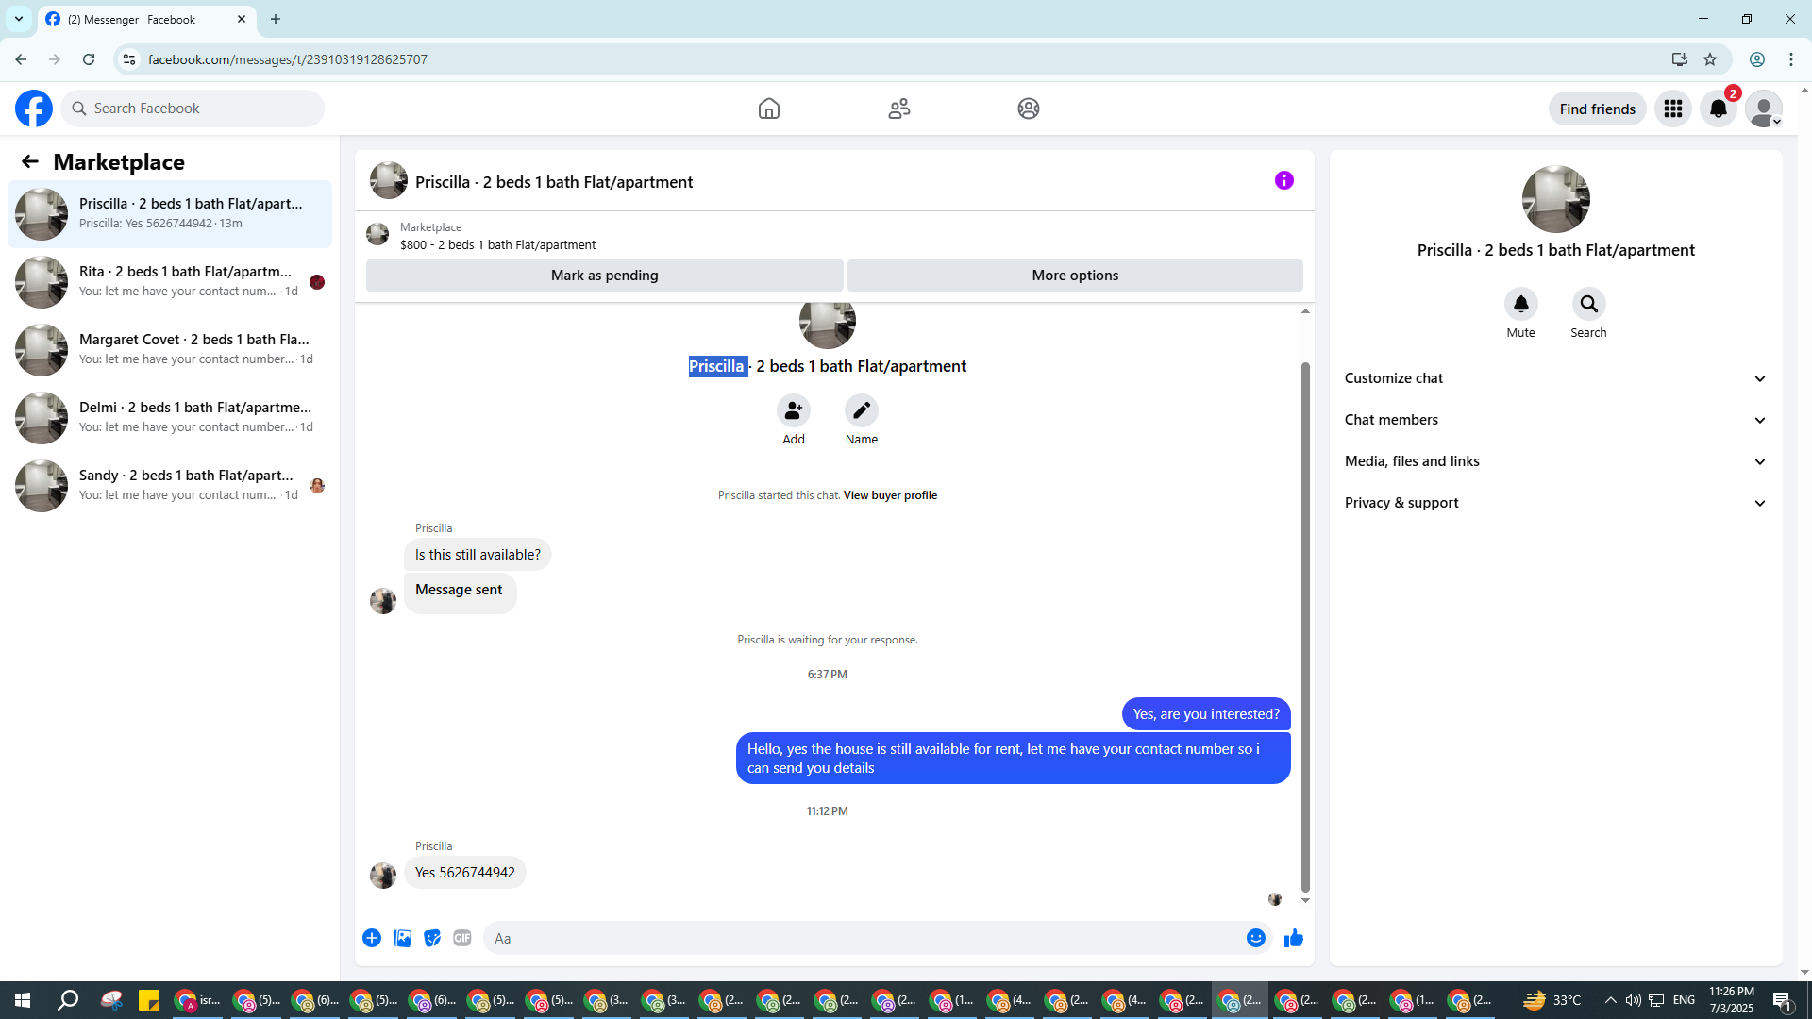1812x1019 pixels.
Task: Open the emoji picker smiley icon
Action: (x=1255, y=938)
